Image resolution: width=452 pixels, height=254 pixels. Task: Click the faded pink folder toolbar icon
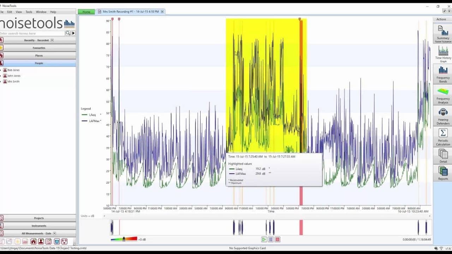[25, 242]
